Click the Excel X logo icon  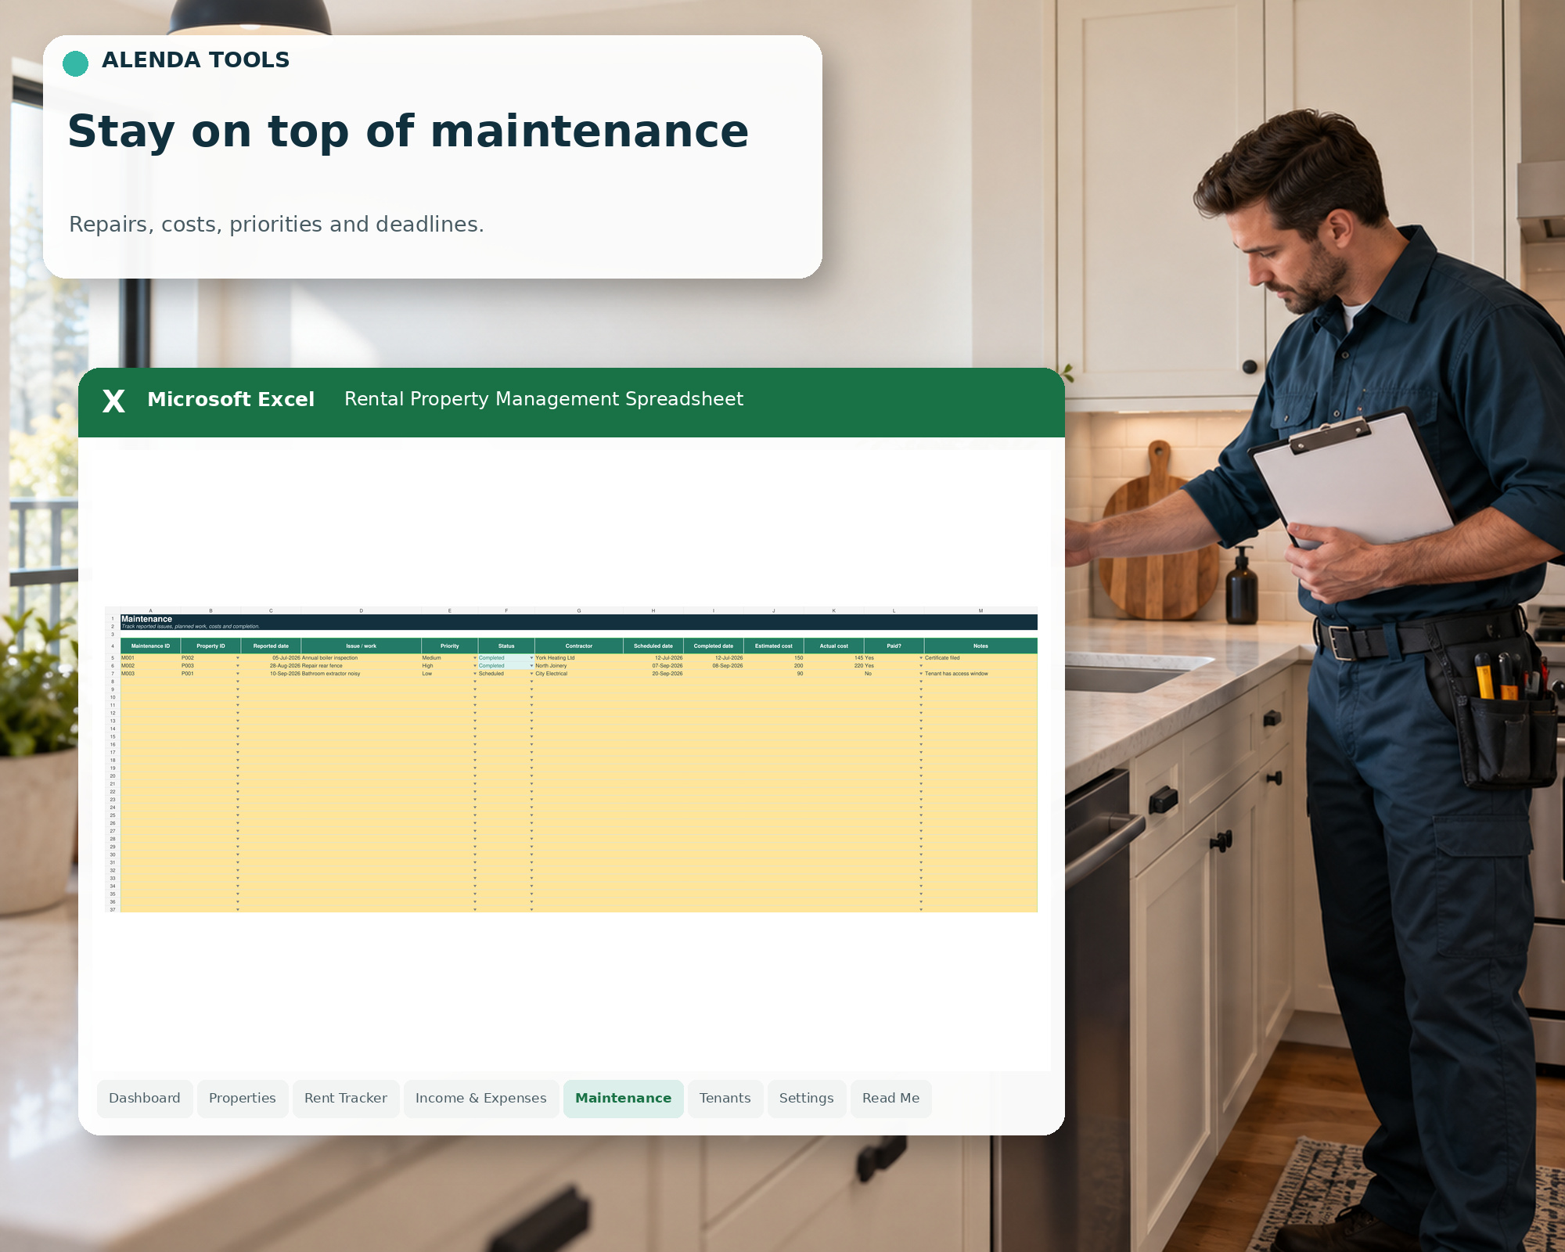point(113,401)
